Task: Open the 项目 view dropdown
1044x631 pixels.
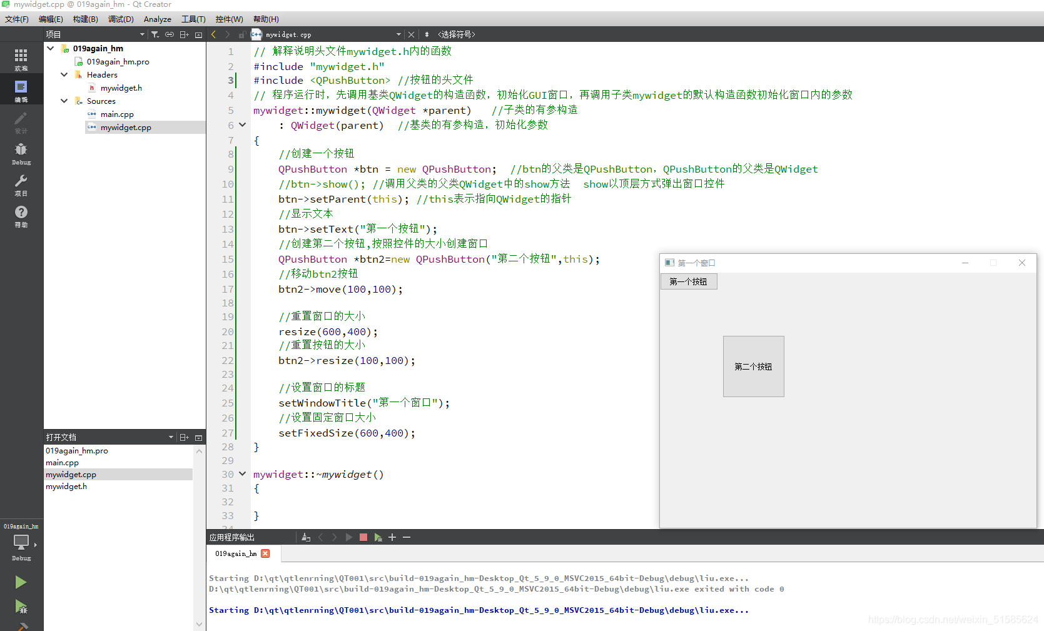Action: click(142, 34)
